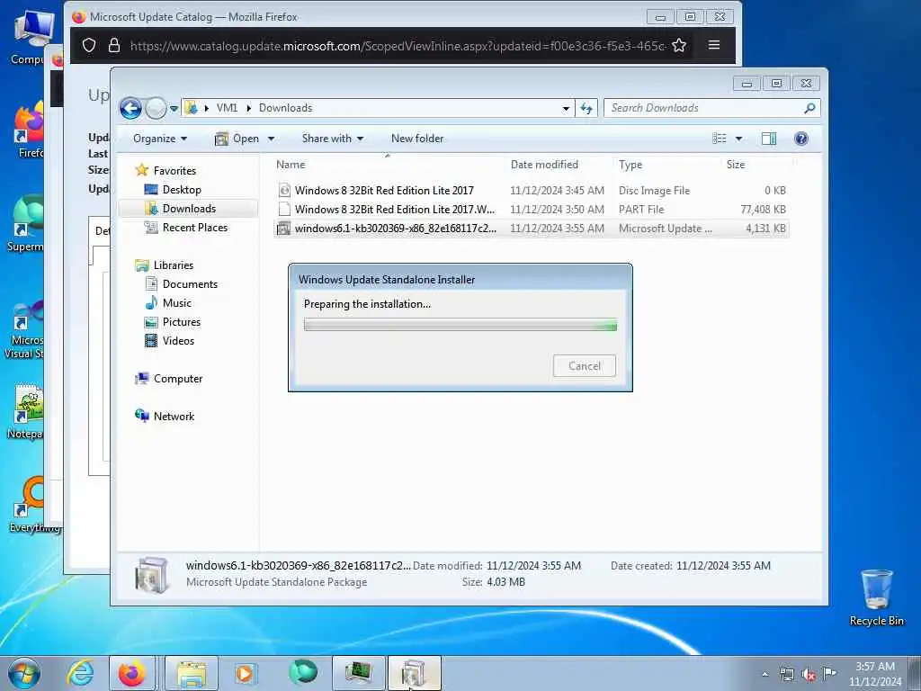Screen dimensions: 921x691
Task: Switch to Windows Explorer in taskbar
Action: pos(192,674)
